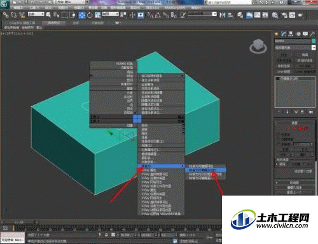Open the Render Setup icon
The image size is (318, 244).
click(284, 15)
